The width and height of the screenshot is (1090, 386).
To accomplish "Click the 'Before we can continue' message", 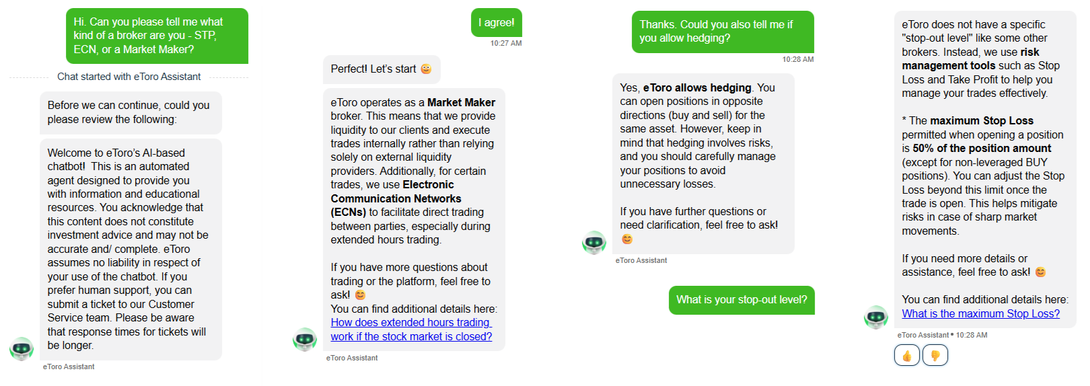I will coord(131,112).
